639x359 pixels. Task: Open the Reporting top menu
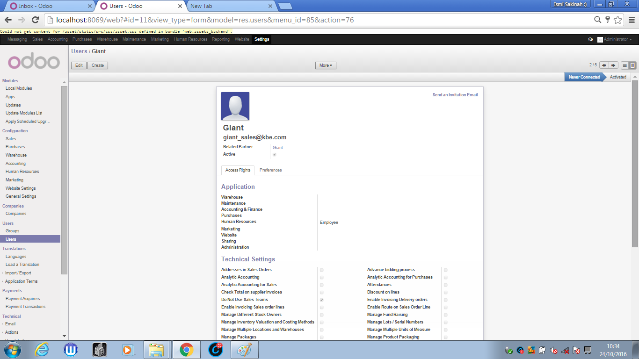click(221, 39)
